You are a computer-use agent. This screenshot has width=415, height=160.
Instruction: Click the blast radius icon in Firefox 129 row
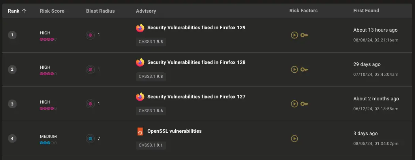(x=90, y=35)
